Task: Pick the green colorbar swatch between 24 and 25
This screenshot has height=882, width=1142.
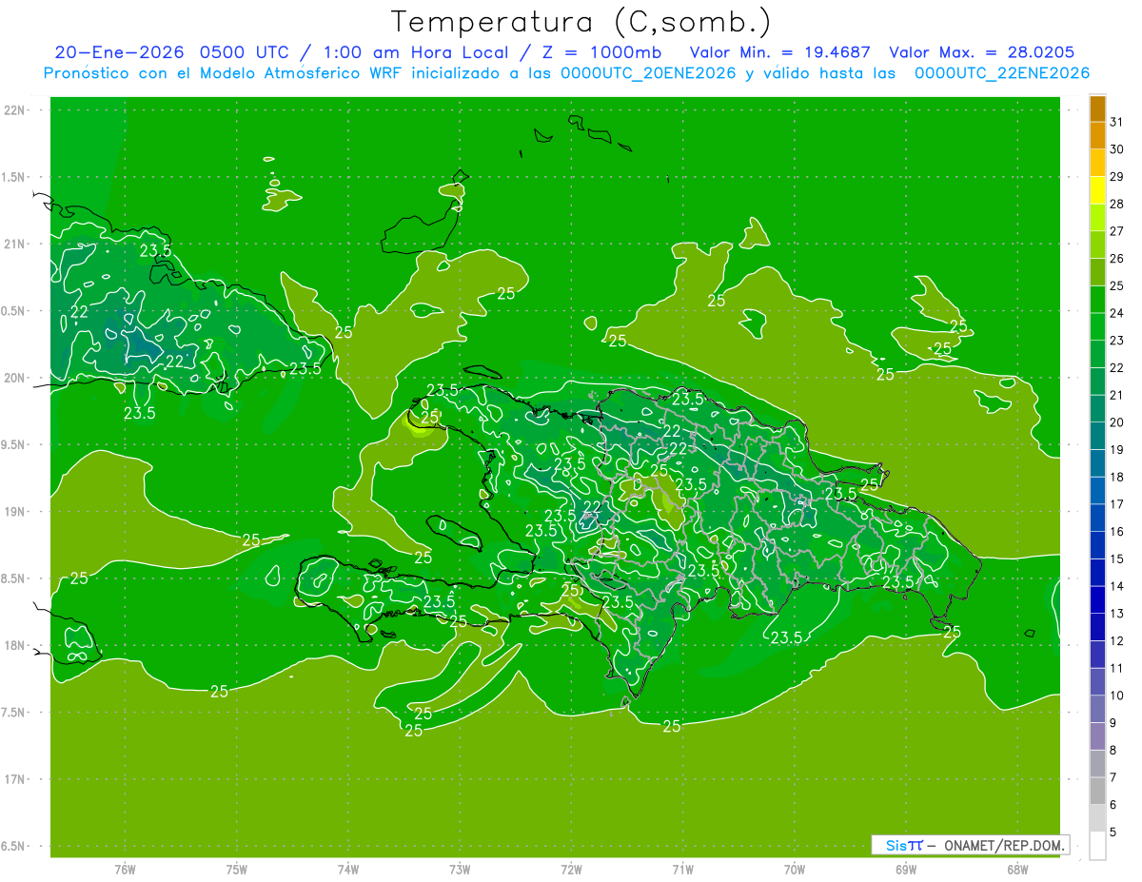Action: click(1097, 300)
